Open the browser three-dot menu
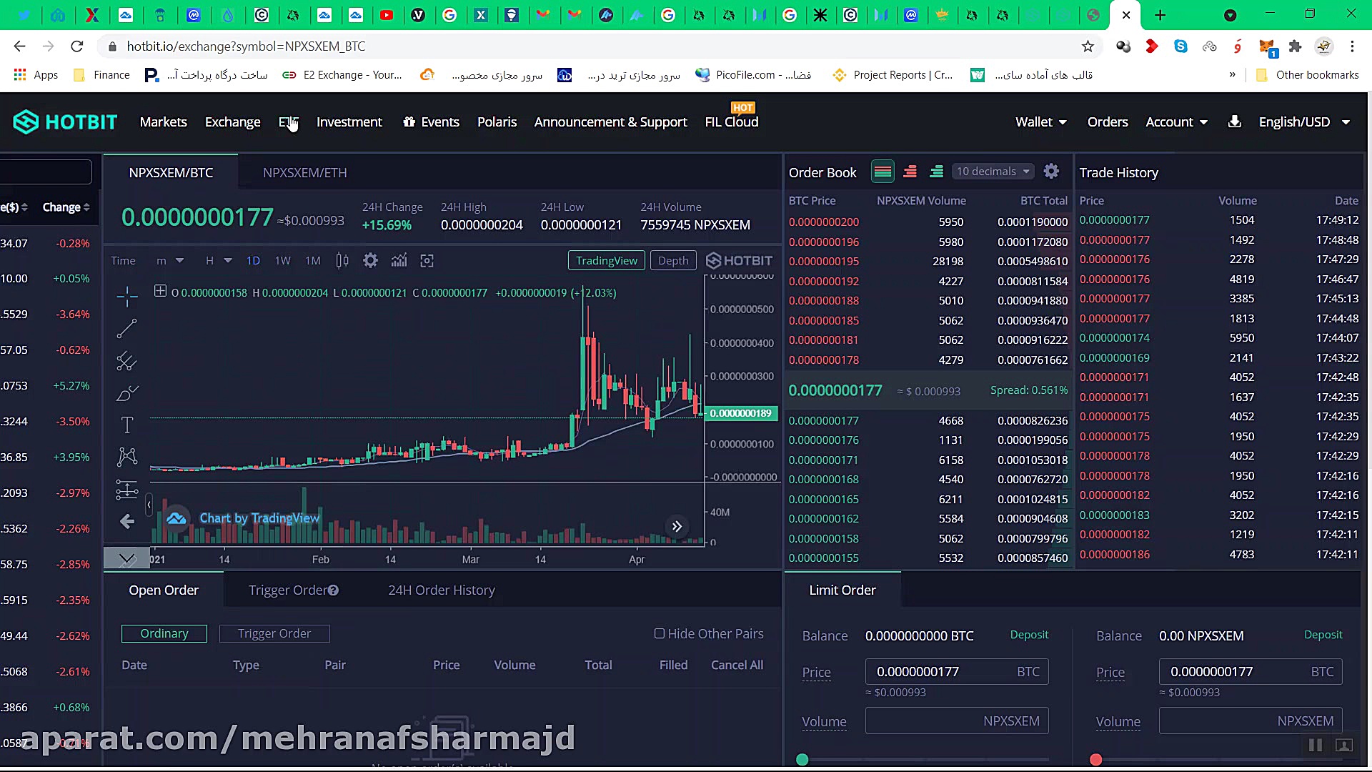1372x772 pixels. click(x=1352, y=46)
